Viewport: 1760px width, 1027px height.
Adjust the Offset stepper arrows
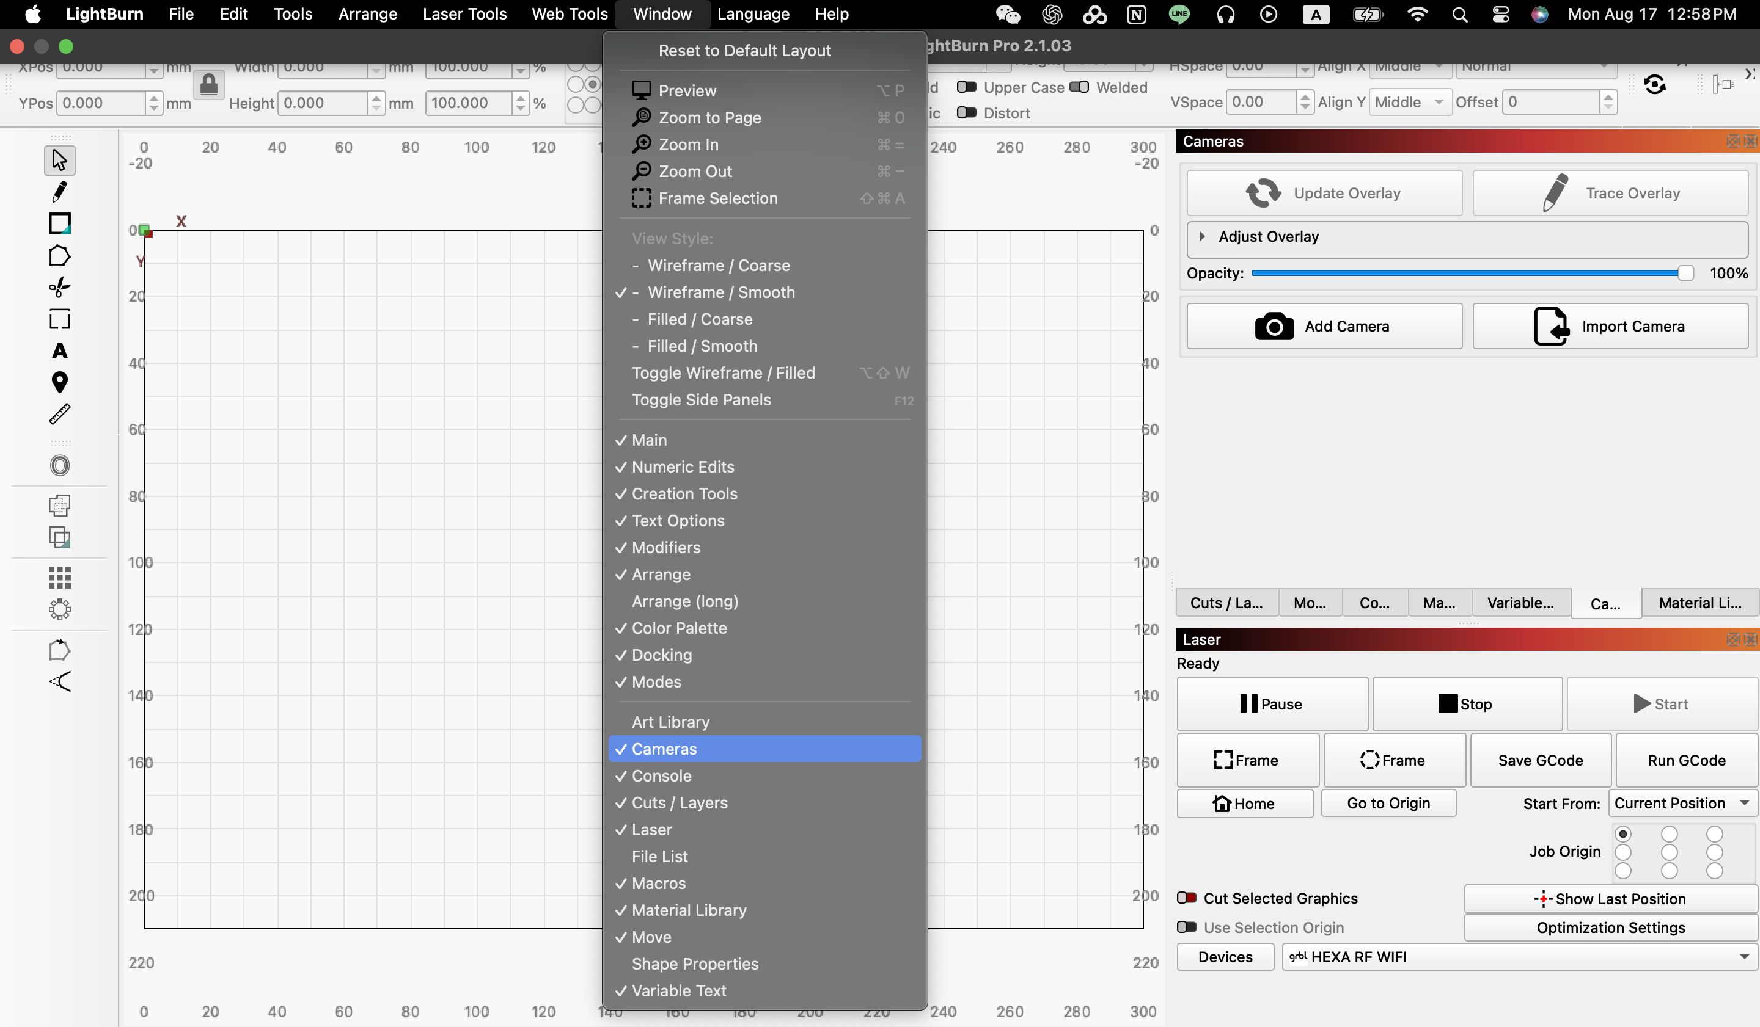tap(1608, 103)
